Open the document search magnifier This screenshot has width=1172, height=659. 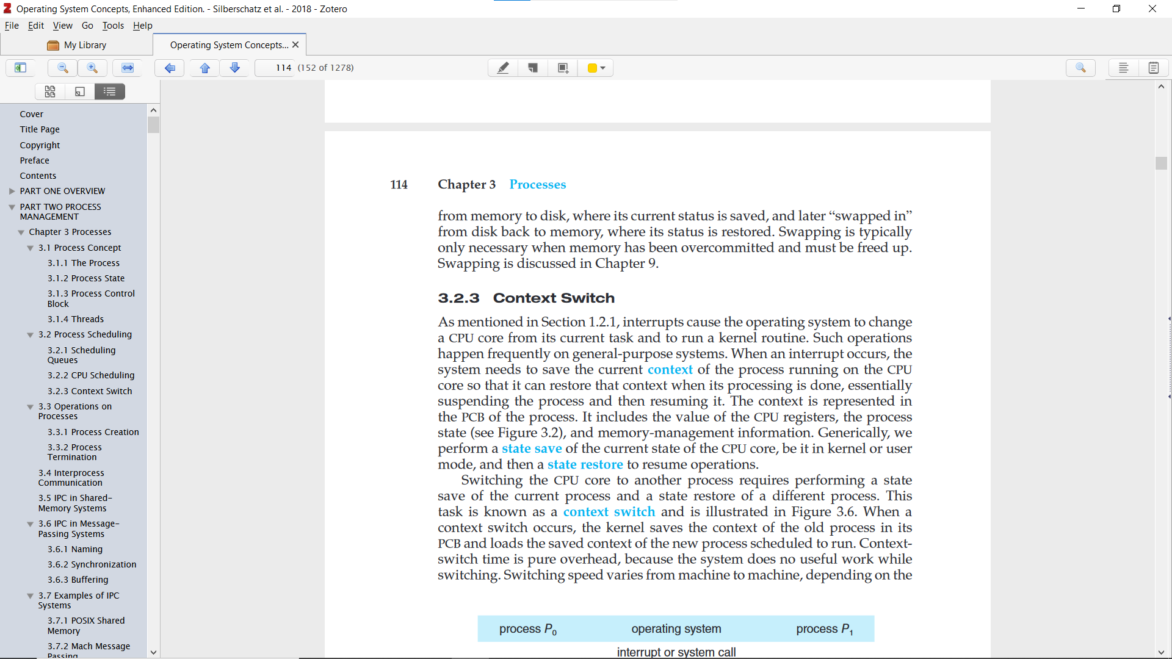(x=1080, y=68)
